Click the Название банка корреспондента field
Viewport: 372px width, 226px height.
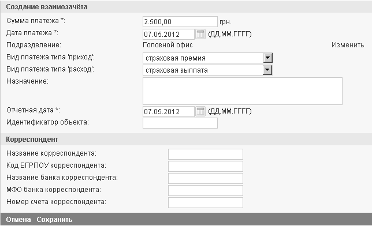tap(206, 178)
